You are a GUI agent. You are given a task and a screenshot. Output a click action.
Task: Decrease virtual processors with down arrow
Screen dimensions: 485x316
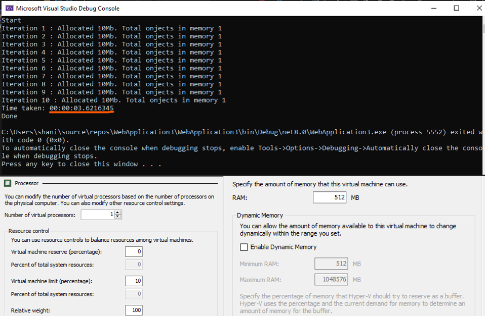(118, 217)
